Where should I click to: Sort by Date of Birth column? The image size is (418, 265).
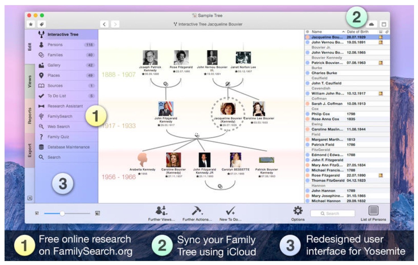[357, 32]
